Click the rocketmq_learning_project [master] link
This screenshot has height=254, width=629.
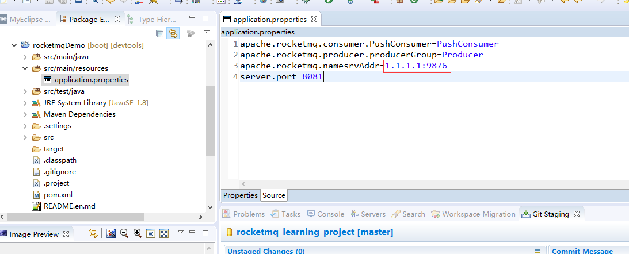[x=315, y=232]
